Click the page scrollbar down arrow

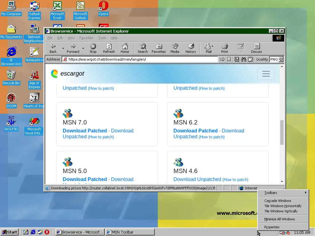[282, 181]
